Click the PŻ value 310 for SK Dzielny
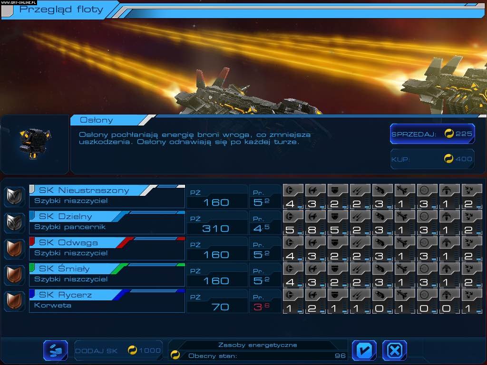 (215, 229)
